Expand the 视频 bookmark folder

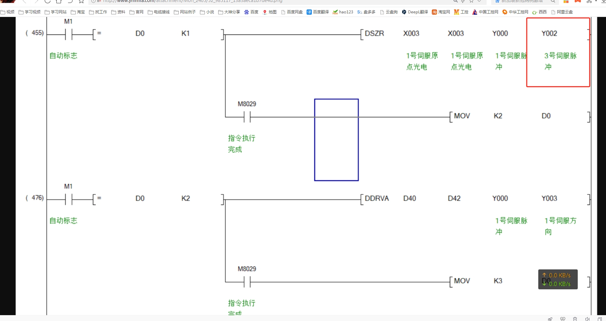8,12
